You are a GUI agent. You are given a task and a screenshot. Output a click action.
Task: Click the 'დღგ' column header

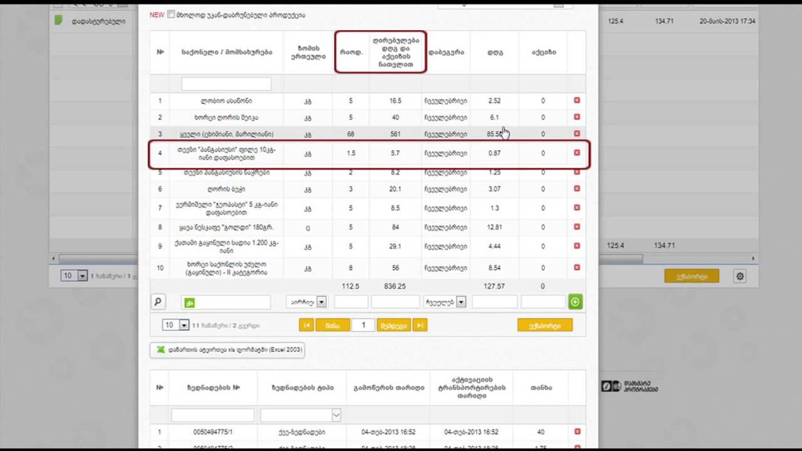[x=495, y=52]
